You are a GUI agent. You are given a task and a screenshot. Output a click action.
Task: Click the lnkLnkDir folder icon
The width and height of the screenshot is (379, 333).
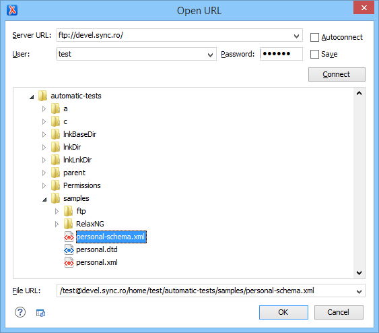pos(56,160)
